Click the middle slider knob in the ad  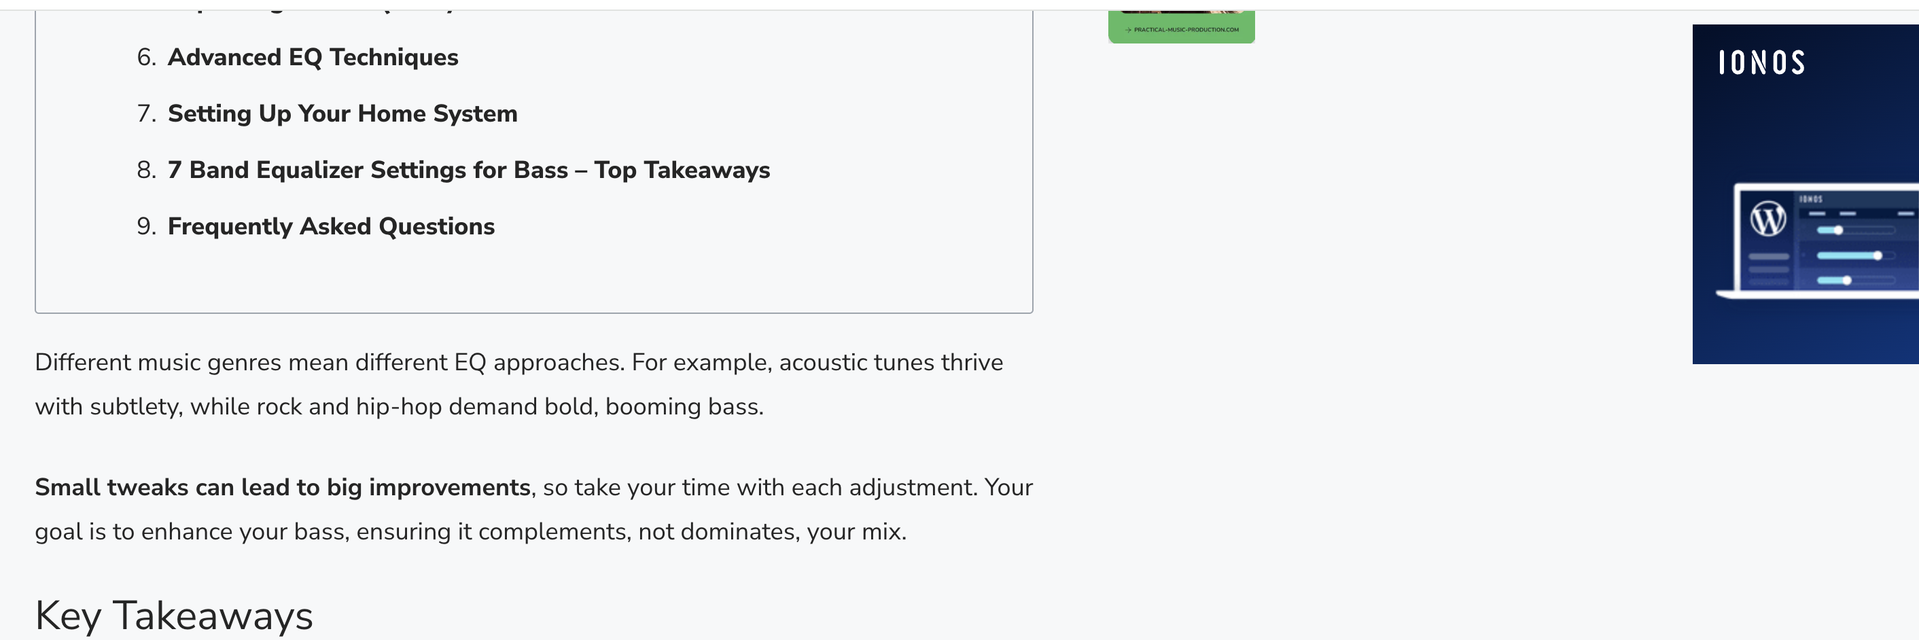coord(1878,255)
